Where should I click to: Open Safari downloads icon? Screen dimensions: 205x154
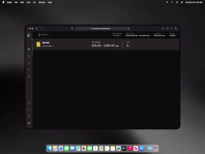point(163,28)
